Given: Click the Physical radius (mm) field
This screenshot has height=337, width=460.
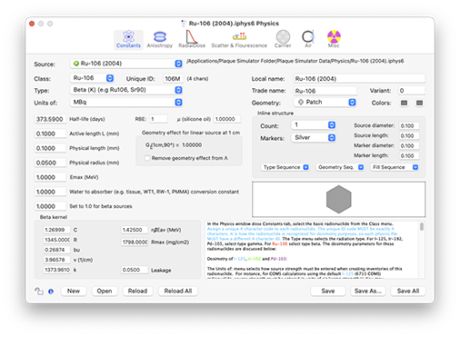Looking at the screenshot, I should point(50,163).
